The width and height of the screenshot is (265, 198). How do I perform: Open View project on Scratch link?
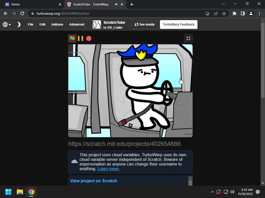point(94,181)
